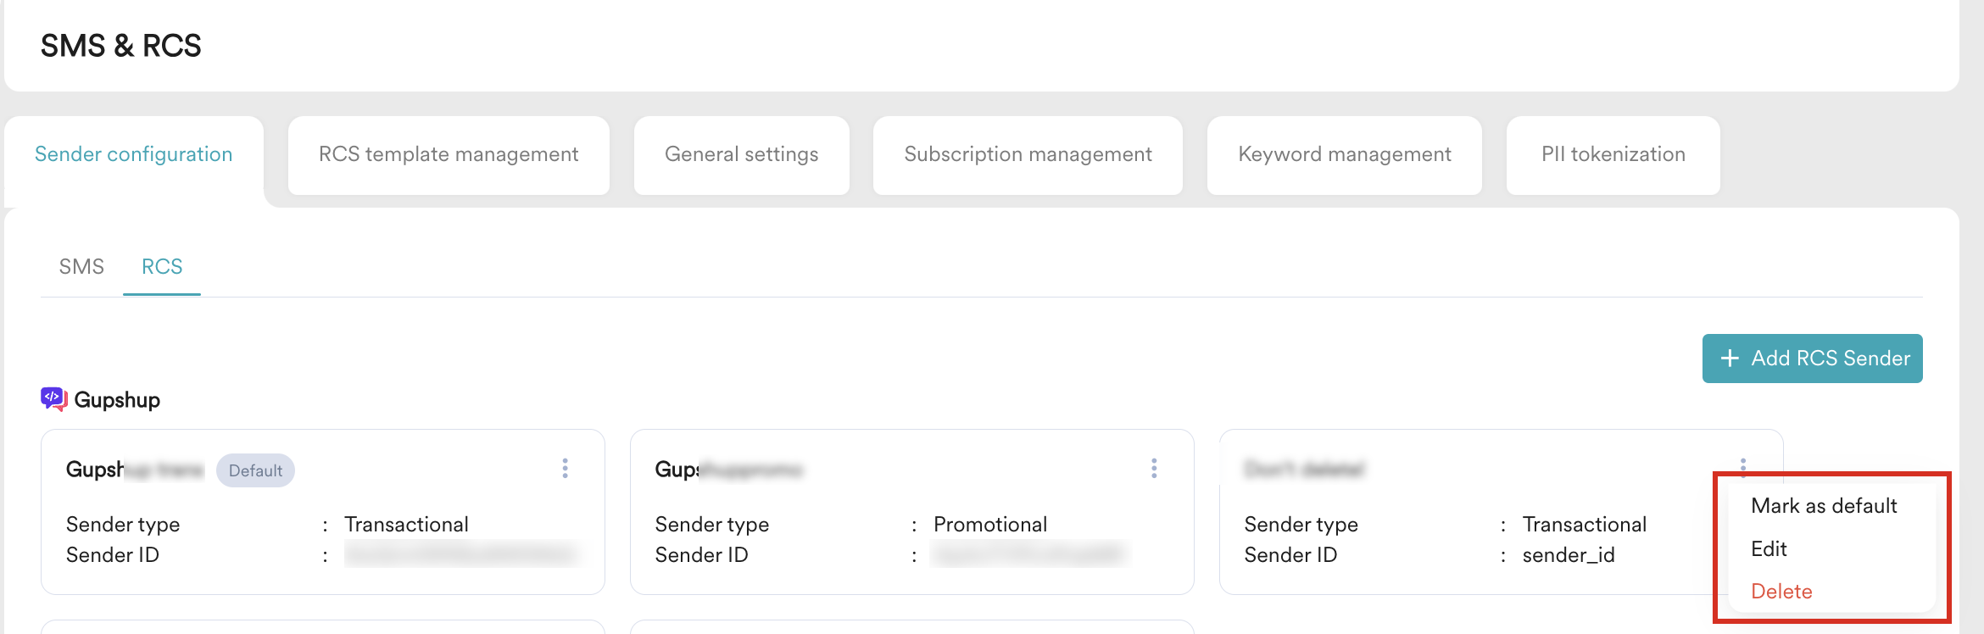This screenshot has width=1984, height=634.
Task: Switch to Subscription management tab
Action: [1028, 155]
